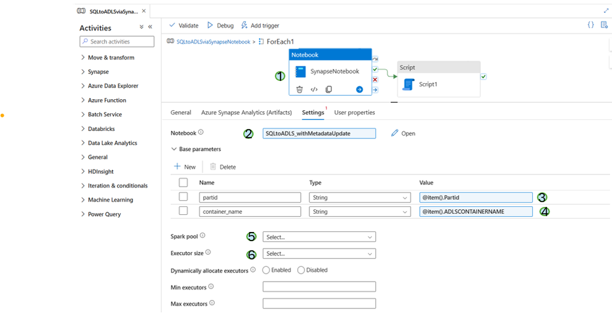Select all base parameters via header checkbox
Viewport: 612px width, 333px height.
pyautogui.click(x=183, y=182)
